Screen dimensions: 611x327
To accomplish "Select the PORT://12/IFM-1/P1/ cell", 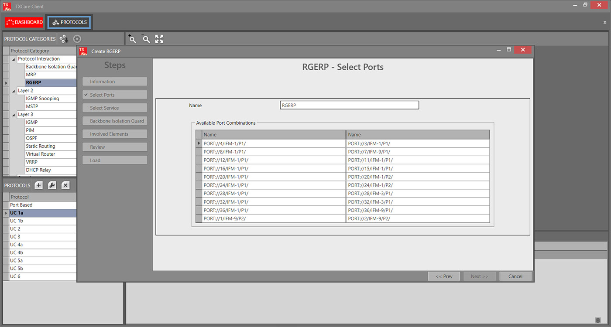I will (274, 160).
